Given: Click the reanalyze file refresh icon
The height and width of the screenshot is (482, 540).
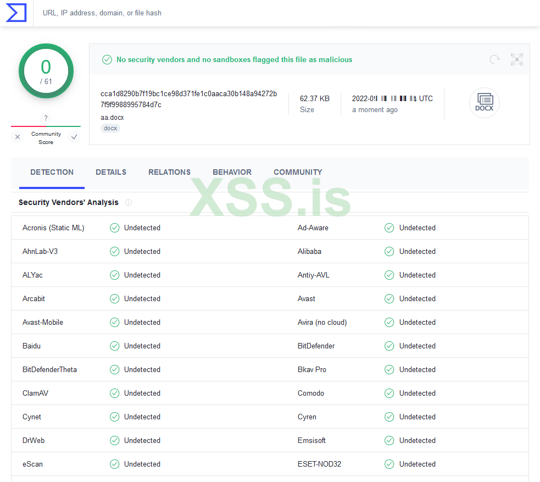Looking at the screenshot, I should pyautogui.click(x=494, y=59).
